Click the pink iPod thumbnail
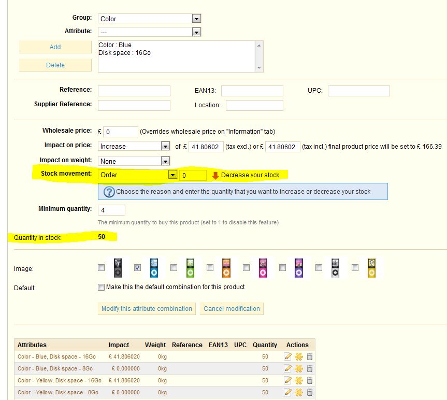This screenshot has height=400, width=447. click(263, 268)
